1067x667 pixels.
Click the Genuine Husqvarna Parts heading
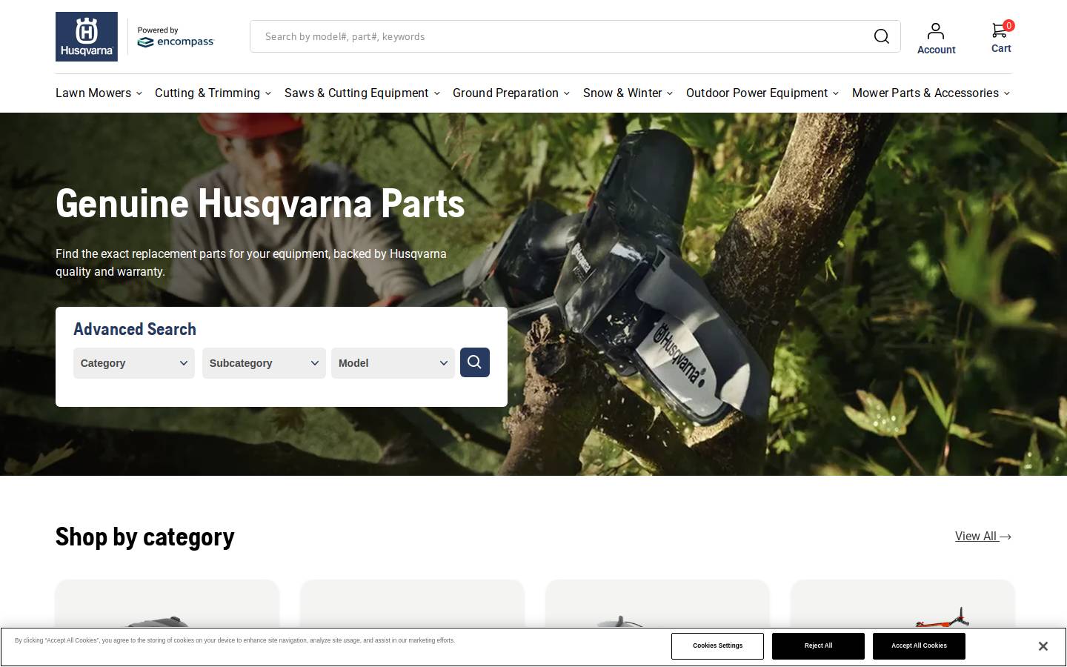(260, 204)
